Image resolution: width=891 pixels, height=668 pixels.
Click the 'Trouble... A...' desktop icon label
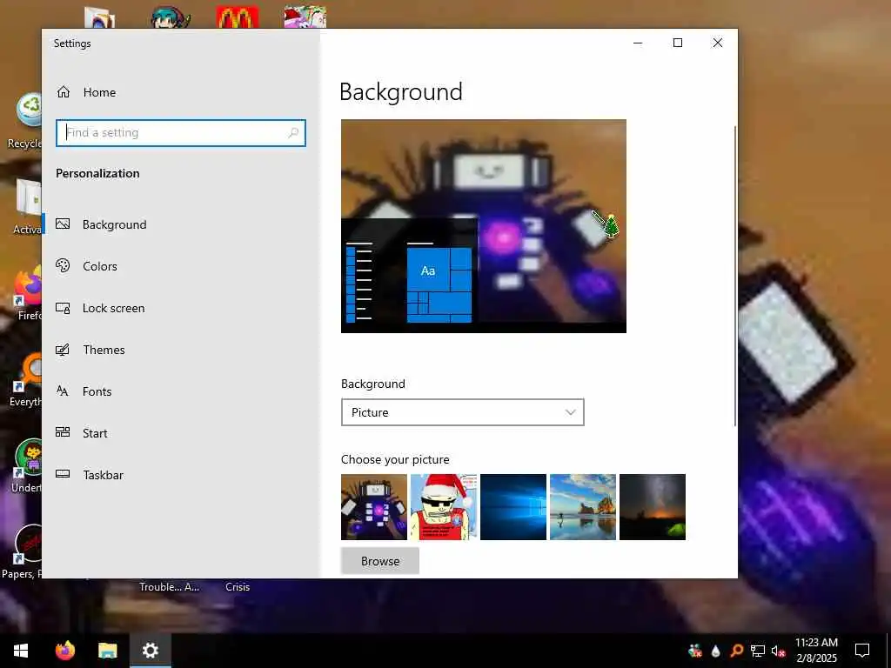(x=170, y=587)
